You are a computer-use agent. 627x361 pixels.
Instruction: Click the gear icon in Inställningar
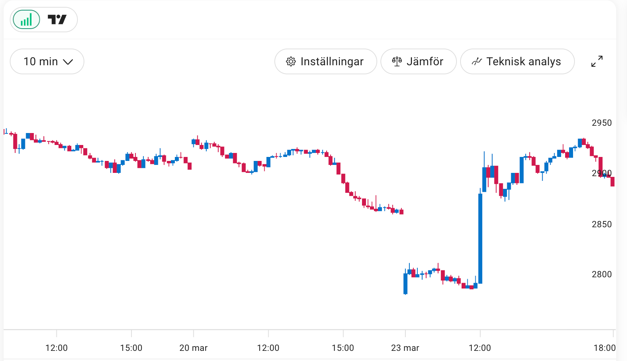click(291, 62)
